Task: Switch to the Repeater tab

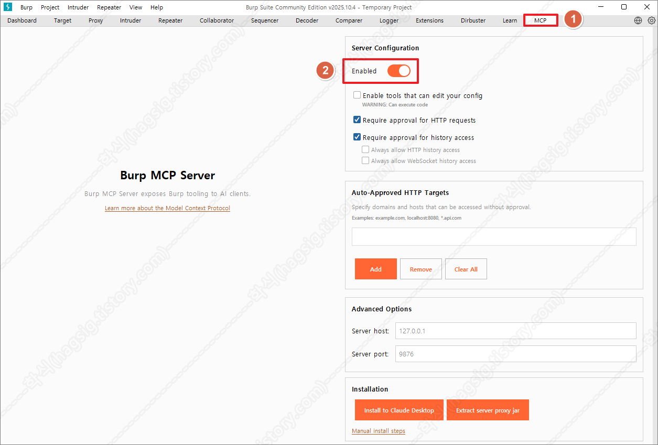Action: click(170, 20)
